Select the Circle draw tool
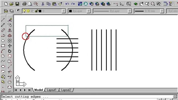The width and height of the screenshot is (178, 100). pyautogui.click(x=3, y=56)
